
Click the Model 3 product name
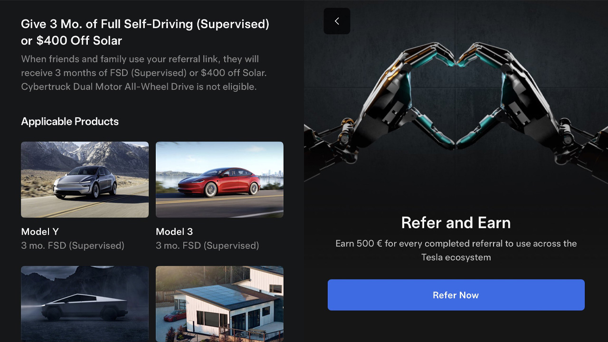pyautogui.click(x=174, y=232)
